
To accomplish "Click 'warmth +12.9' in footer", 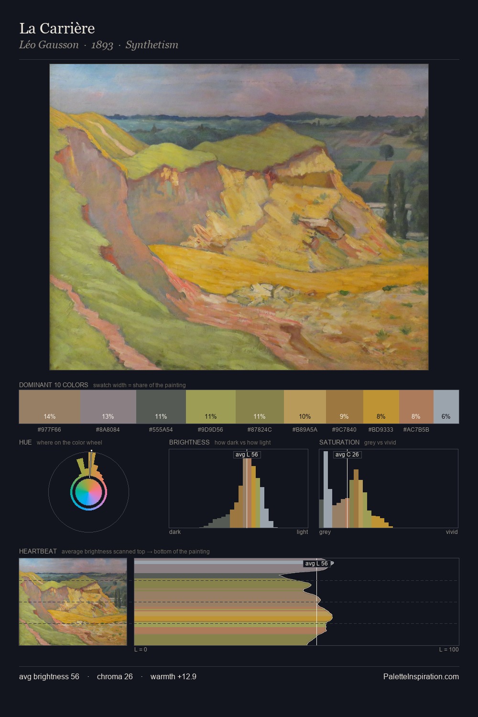I will (174, 676).
